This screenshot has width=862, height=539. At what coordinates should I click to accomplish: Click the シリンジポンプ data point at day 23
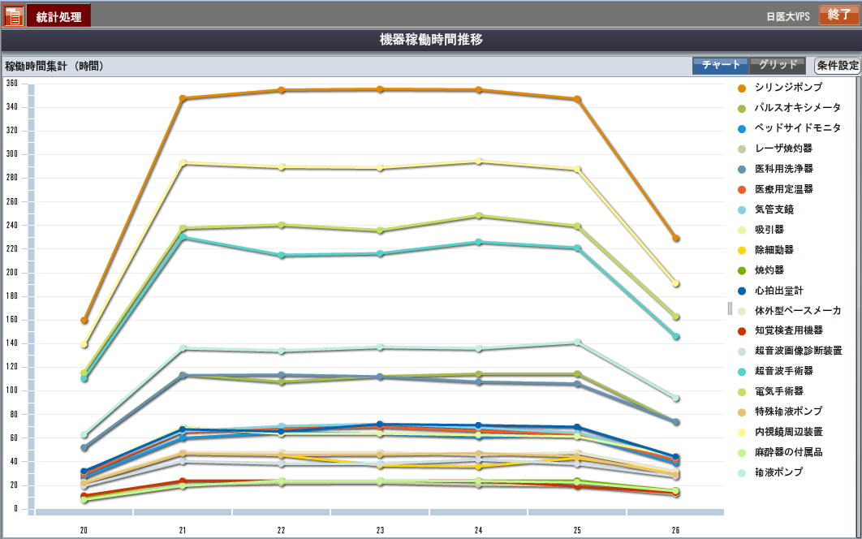coord(380,89)
